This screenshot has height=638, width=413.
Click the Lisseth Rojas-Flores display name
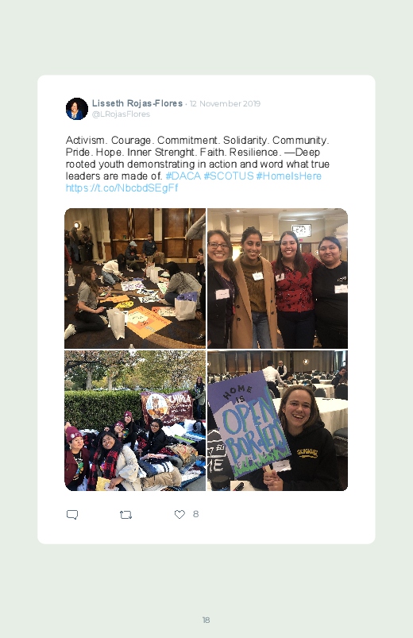137,103
